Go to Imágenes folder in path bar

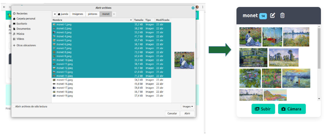[77, 14]
